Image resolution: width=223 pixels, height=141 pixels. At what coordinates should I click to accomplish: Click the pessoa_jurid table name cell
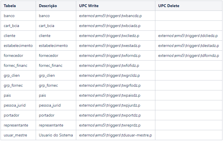18,105
